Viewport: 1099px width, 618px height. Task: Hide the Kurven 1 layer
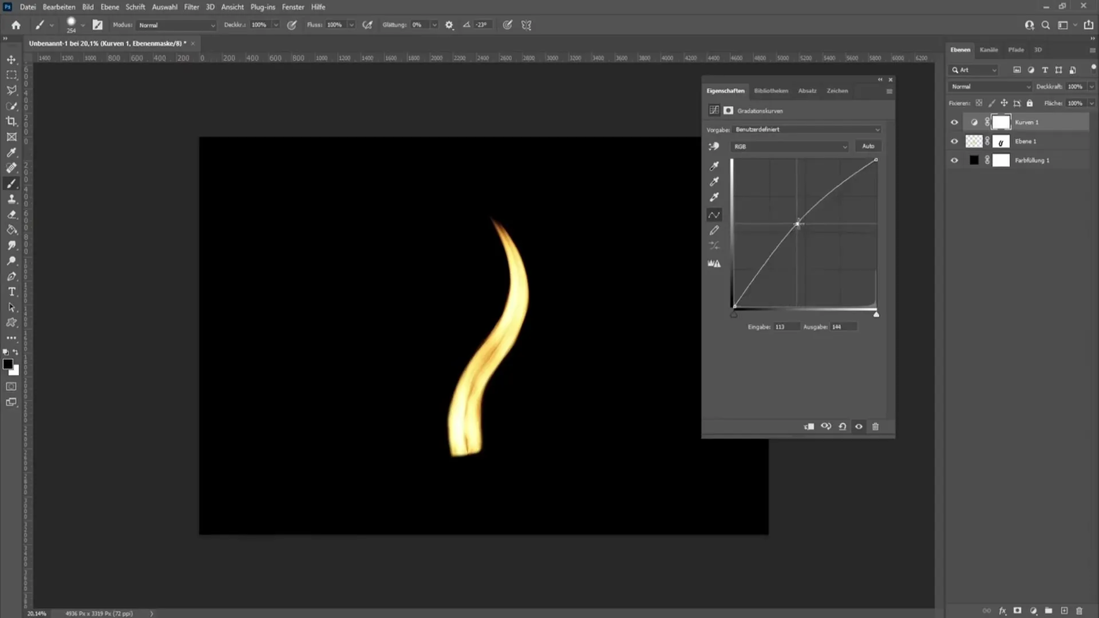point(954,122)
